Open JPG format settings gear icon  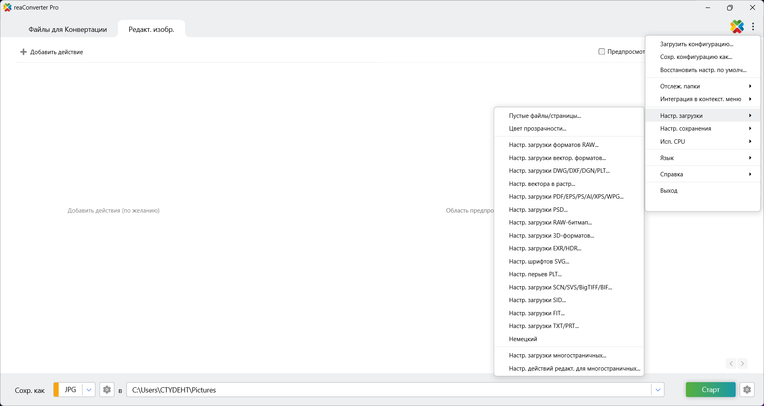coord(107,390)
